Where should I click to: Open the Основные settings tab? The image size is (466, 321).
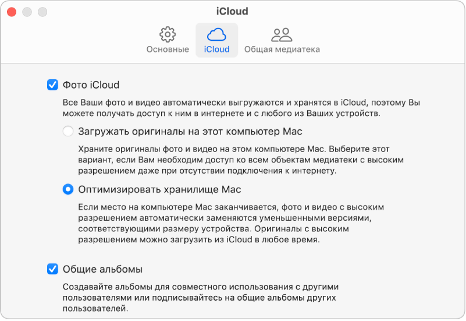click(168, 40)
